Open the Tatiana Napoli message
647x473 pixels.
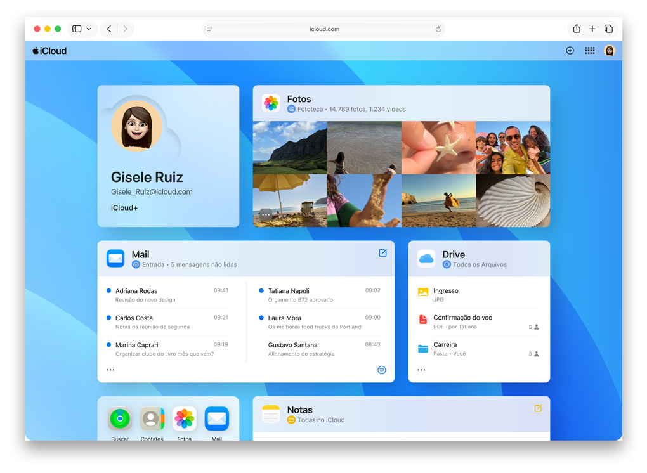click(x=320, y=295)
